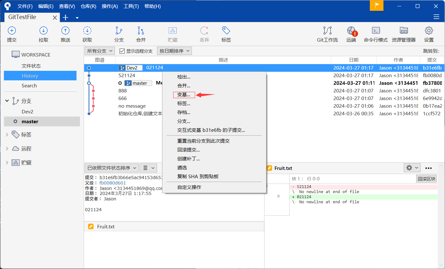
Task: Choose 回滚提交... in context menu
Action: coord(188,150)
